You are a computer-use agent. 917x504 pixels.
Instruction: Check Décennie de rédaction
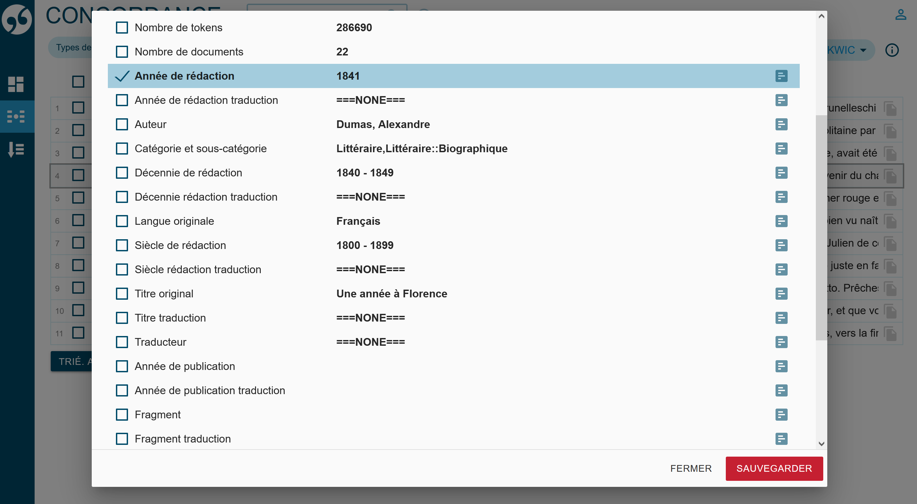coord(122,173)
